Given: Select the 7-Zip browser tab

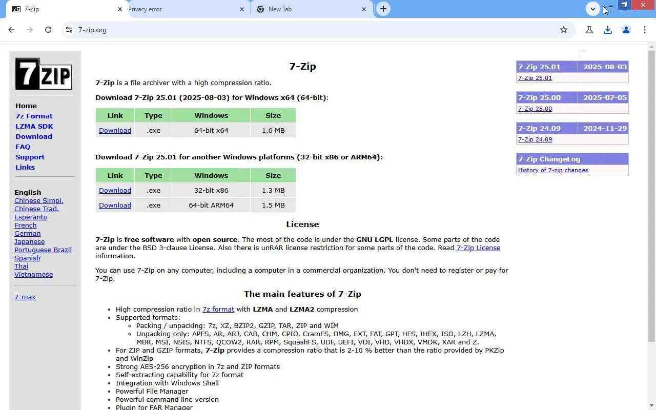Looking at the screenshot, I should pyautogui.click(x=66, y=9).
